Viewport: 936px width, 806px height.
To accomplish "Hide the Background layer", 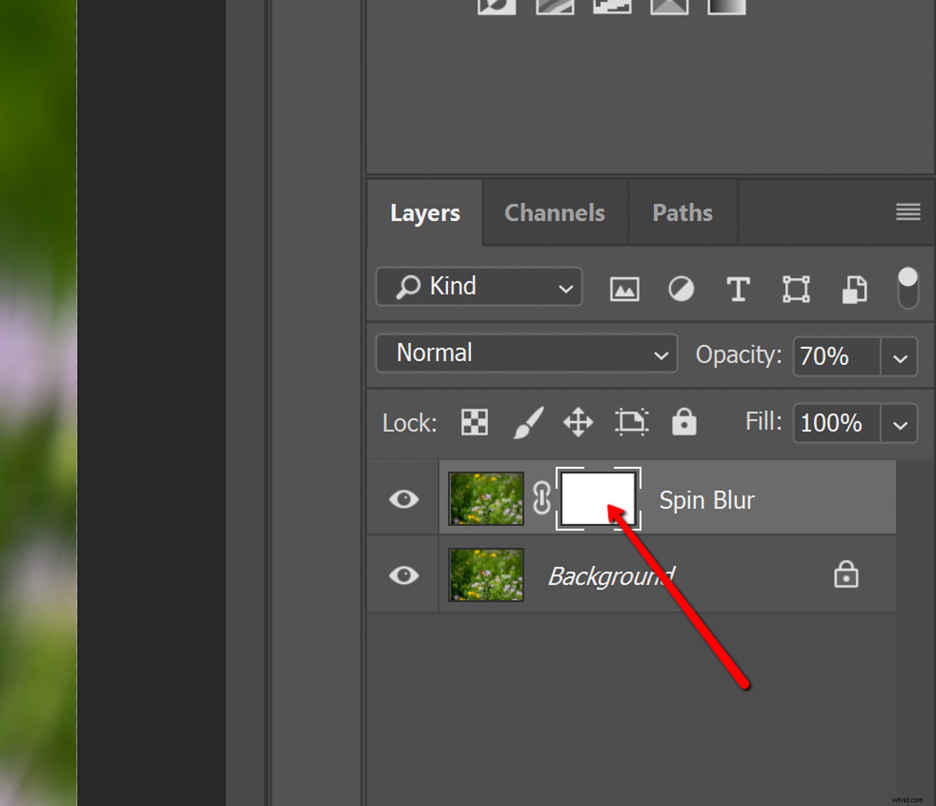I will (403, 575).
